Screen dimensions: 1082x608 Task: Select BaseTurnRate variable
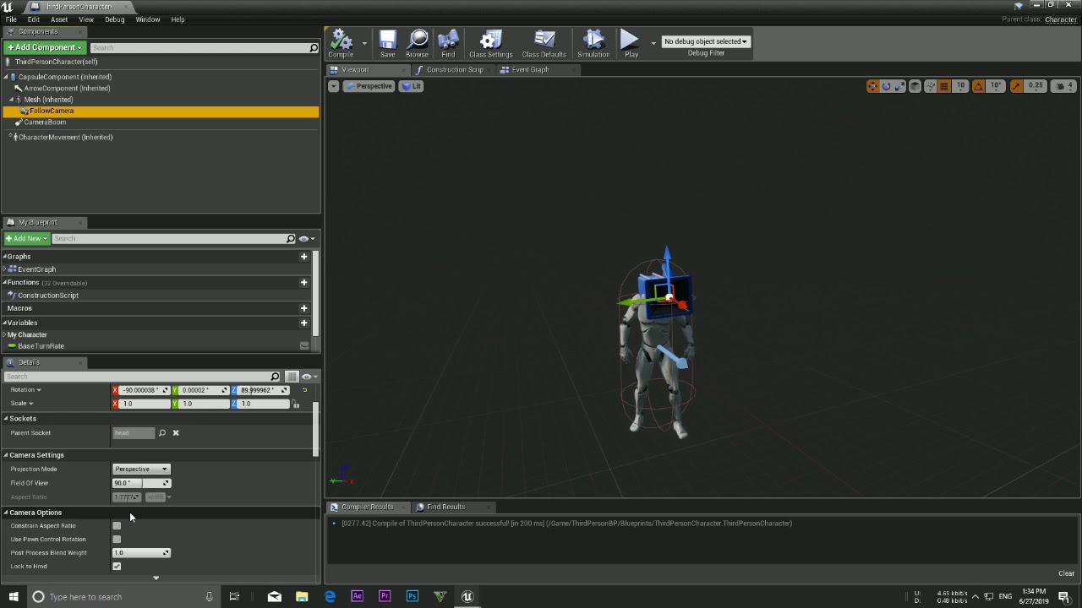41,346
